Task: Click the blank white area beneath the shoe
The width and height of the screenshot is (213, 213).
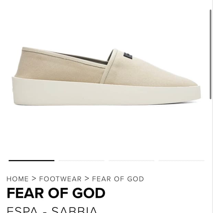Action: (106, 131)
